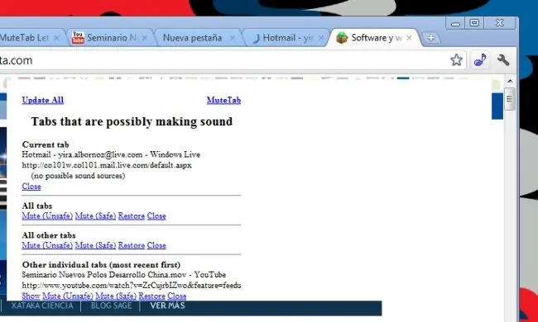
Task: Click the page scrollbar up arrow
Action: [510, 82]
